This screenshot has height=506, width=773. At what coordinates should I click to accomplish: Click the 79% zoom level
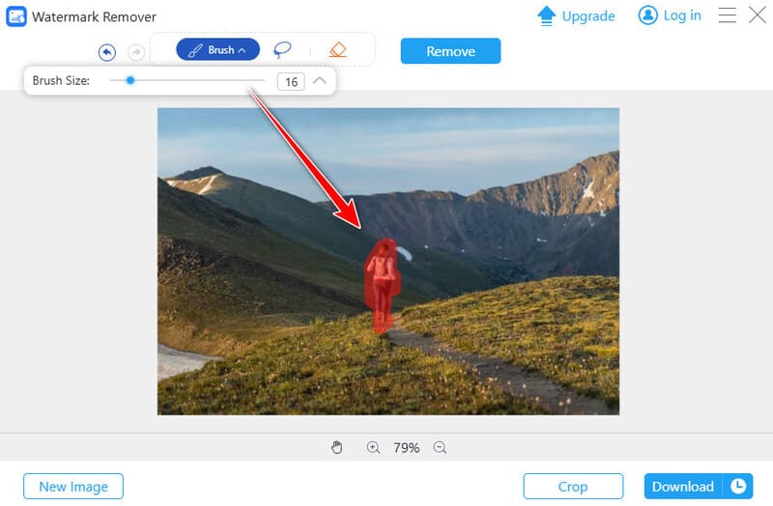point(406,448)
